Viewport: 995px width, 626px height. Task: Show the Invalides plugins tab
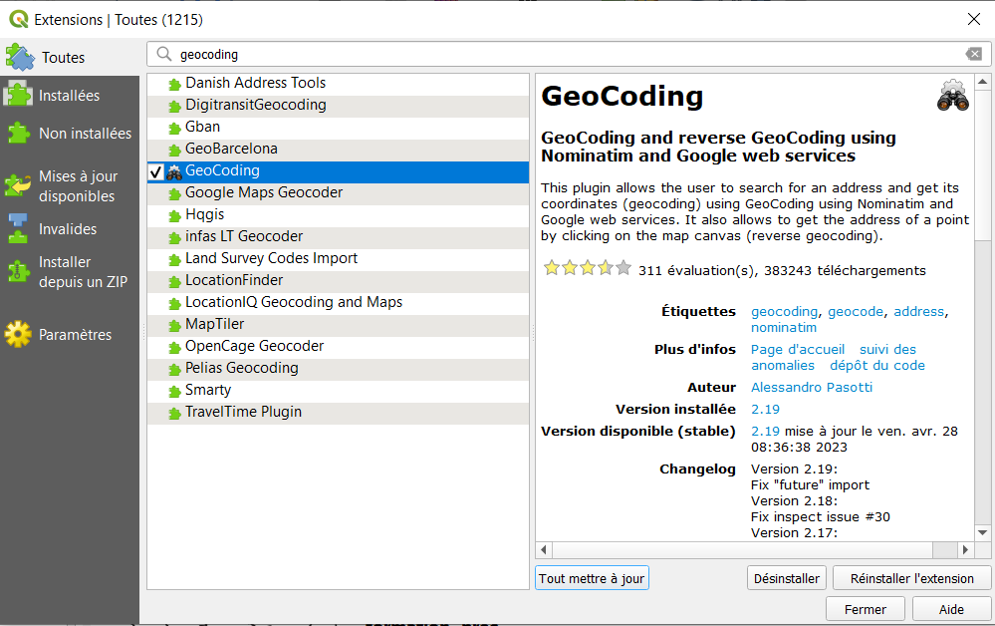[x=70, y=228]
